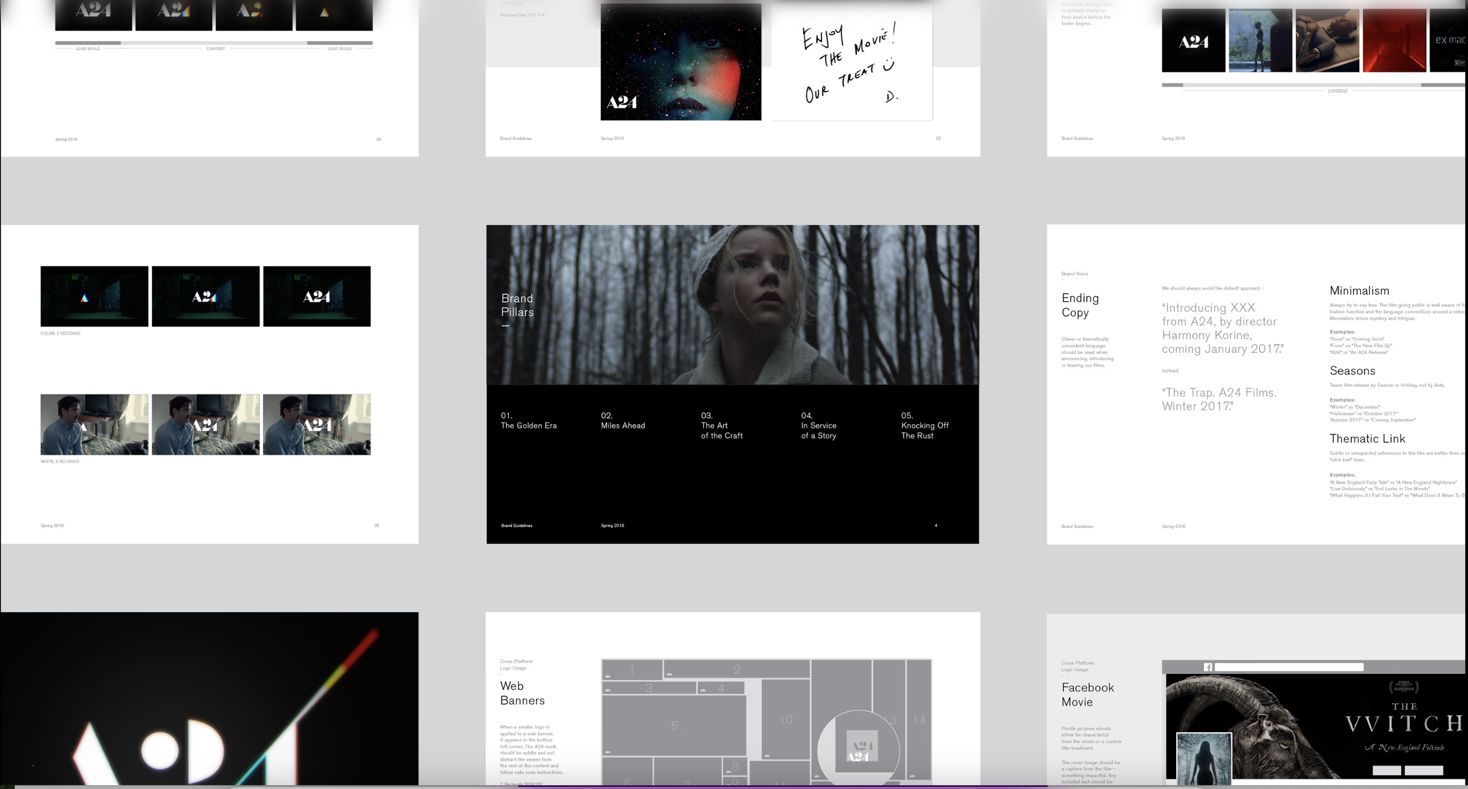Click the 'Introducing XXX from A24' quote
Viewport: 1468px width, 789px height.
coord(1223,328)
